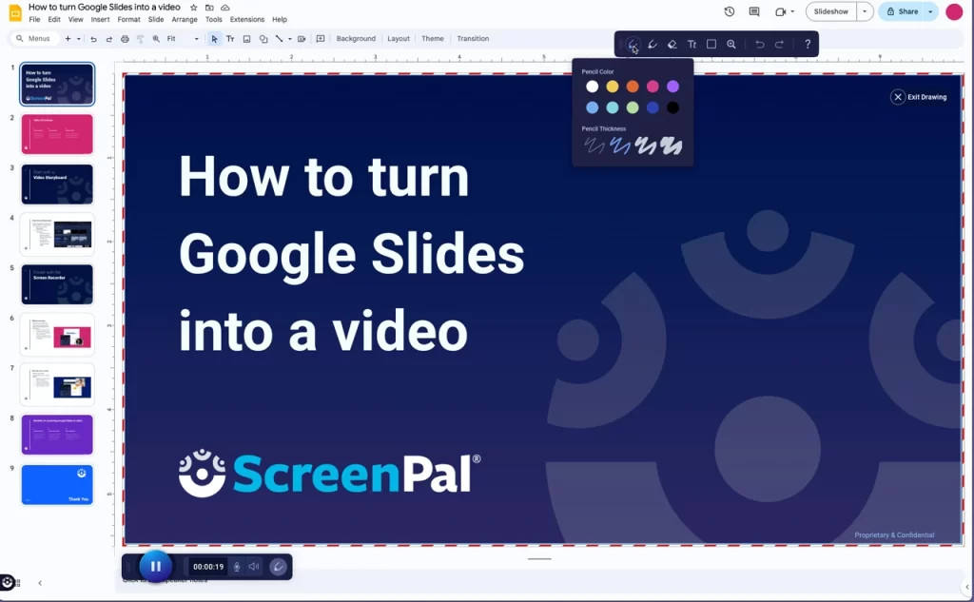Pause the screen recording
Image resolution: width=974 pixels, height=602 pixels.
(x=155, y=566)
